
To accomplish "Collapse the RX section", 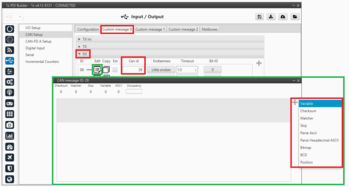I will (x=170, y=54).
